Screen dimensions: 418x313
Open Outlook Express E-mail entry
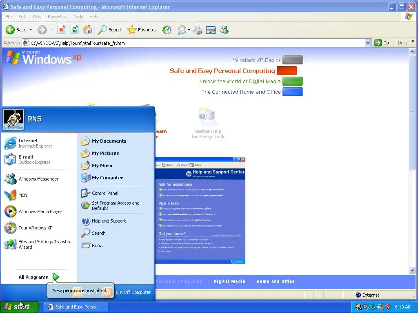click(39, 159)
